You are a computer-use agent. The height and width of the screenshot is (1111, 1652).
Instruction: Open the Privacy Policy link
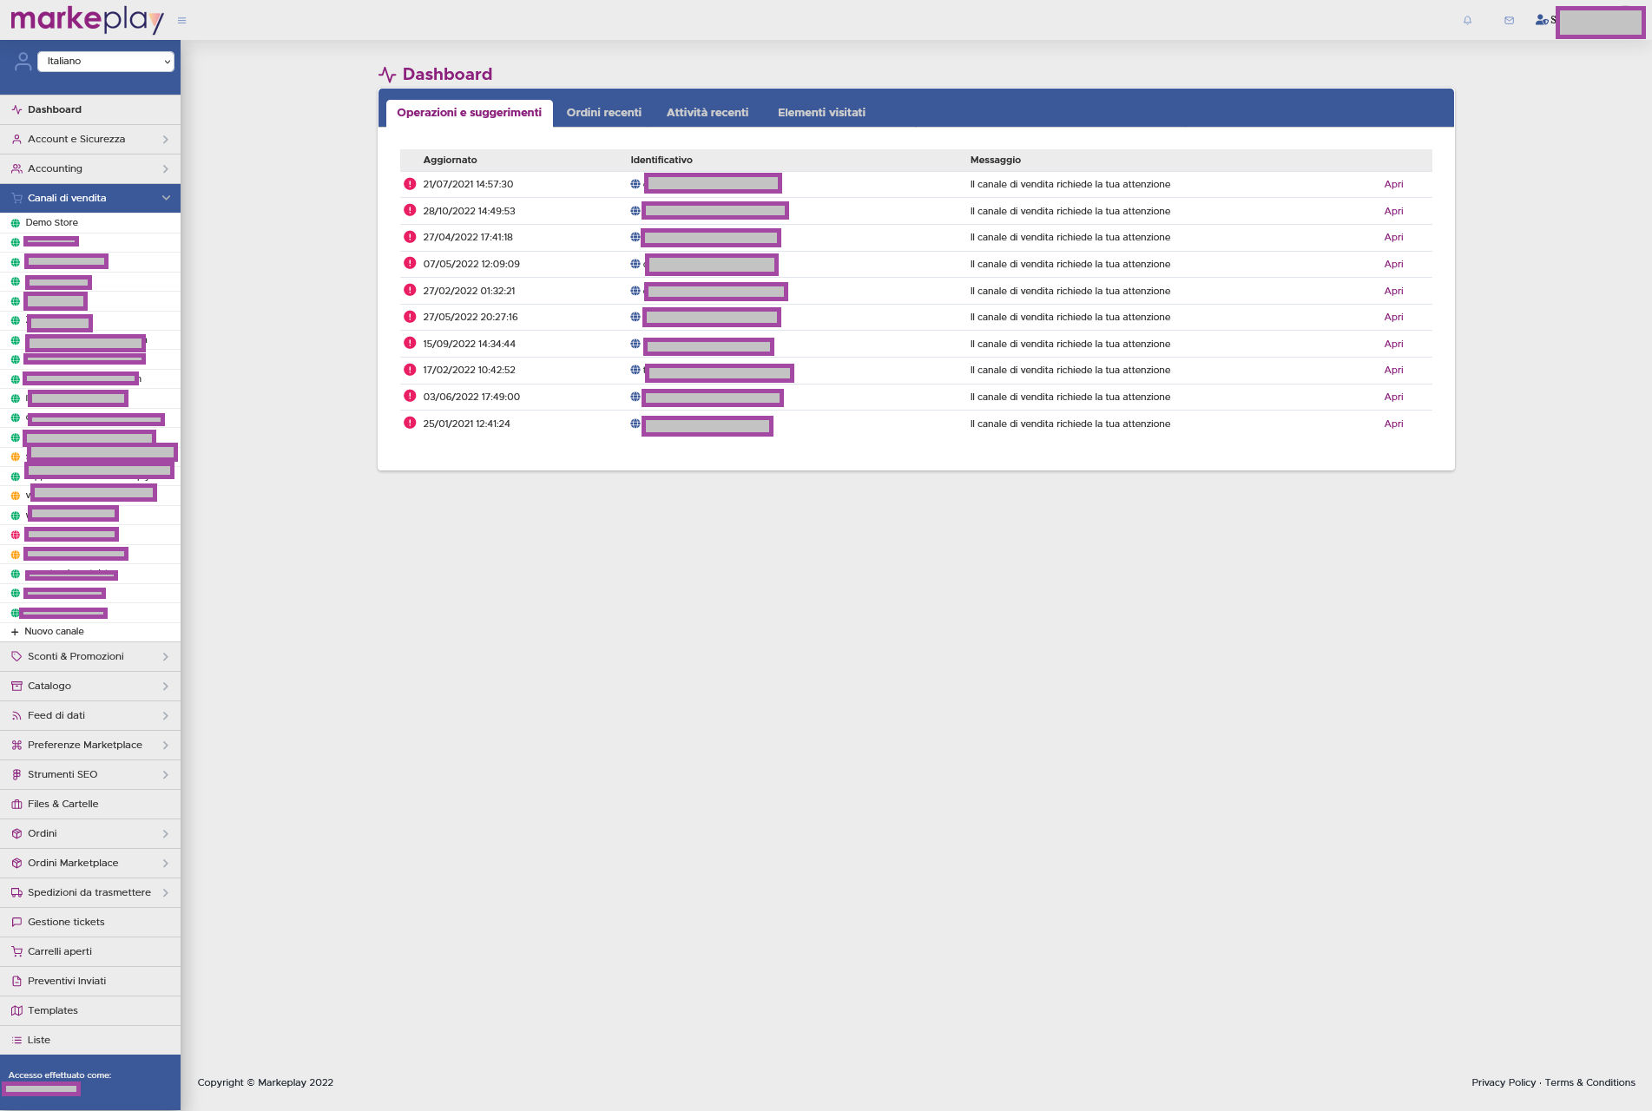pyautogui.click(x=1503, y=1082)
